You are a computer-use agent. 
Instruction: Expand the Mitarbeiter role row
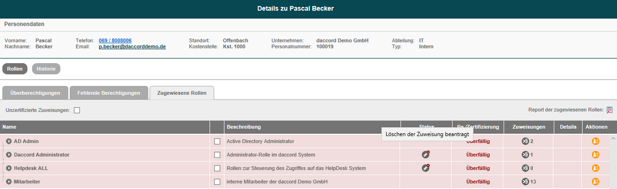click(x=9, y=181)
